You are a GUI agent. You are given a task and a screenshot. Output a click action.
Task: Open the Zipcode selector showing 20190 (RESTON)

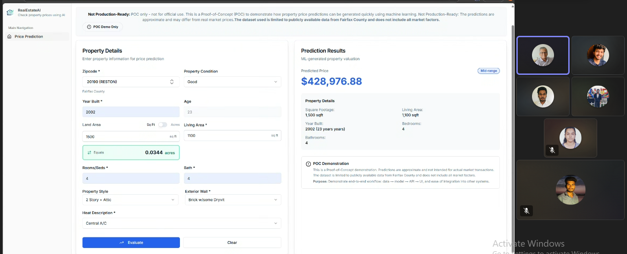[131, 82]
